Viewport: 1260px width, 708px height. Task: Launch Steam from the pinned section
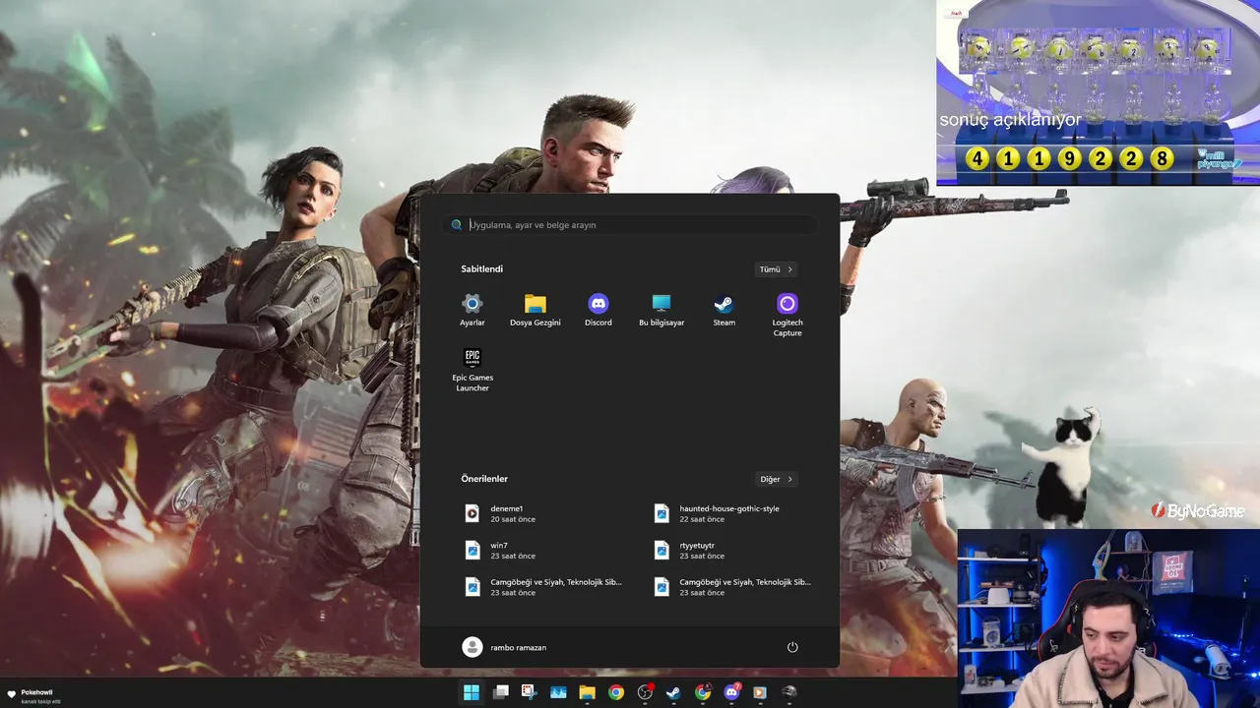click(x=724, y=310)
